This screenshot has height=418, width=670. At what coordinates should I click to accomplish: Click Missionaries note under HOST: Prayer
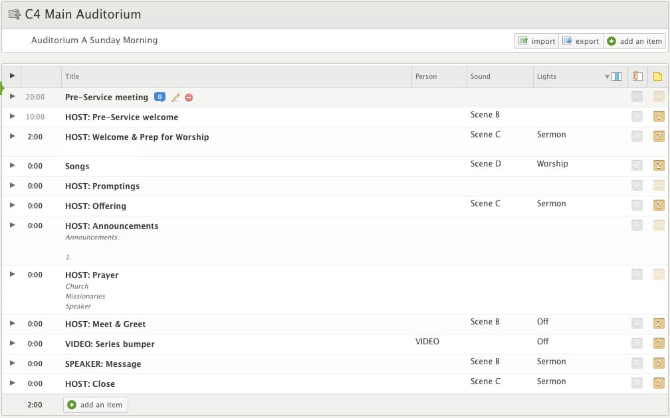85,296
